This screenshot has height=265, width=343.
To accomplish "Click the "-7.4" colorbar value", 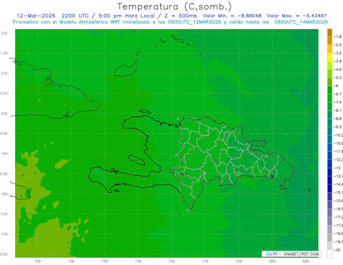I will click(x=338, y=102).
